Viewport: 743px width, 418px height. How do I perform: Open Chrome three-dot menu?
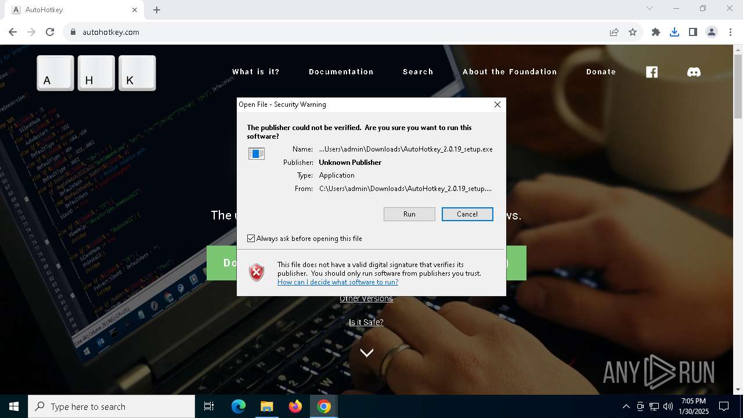[x=730, y=32]
